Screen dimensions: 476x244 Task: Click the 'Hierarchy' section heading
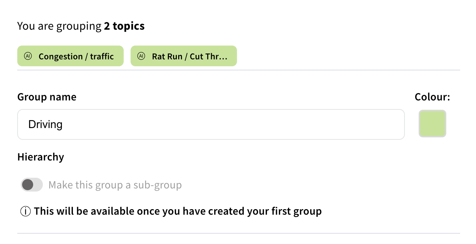click(41, 157)
